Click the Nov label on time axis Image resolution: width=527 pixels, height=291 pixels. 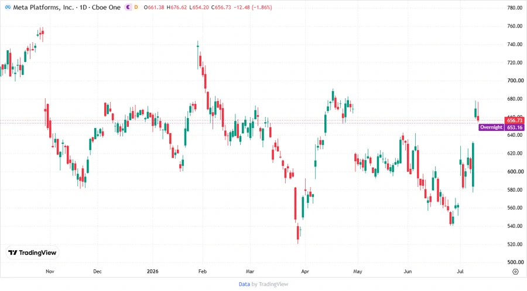(50, 271)
